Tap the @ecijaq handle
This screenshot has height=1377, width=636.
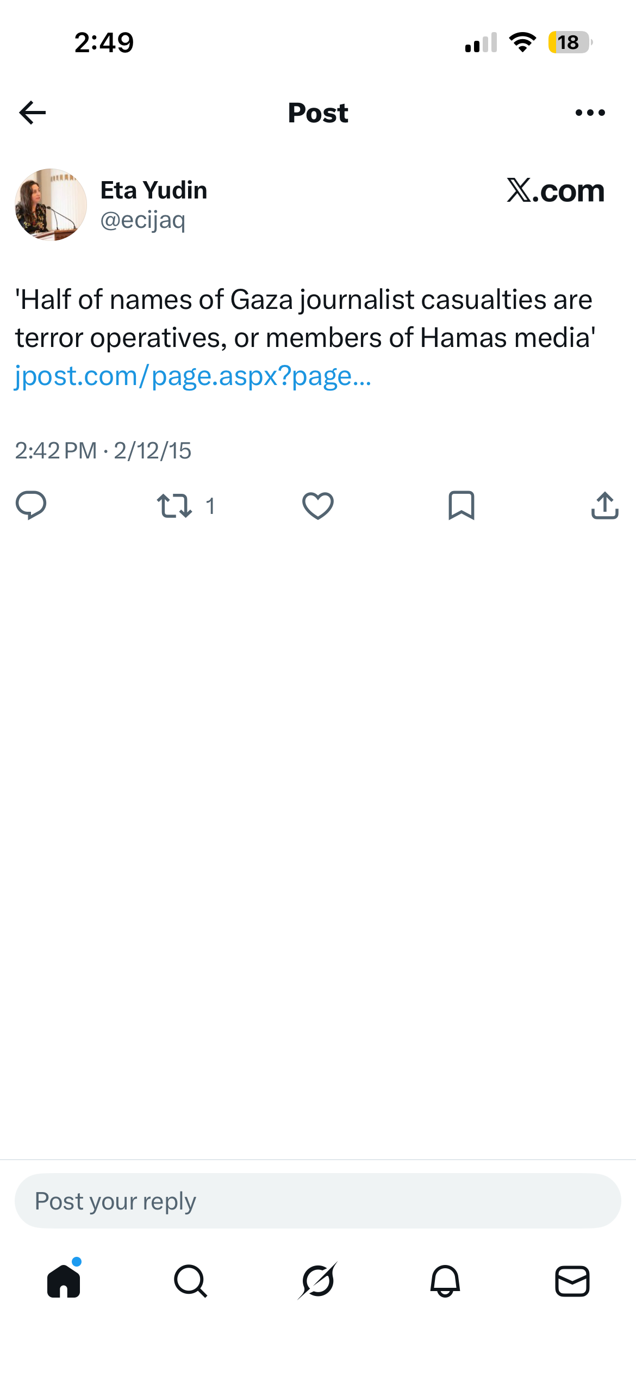[143, 220]
